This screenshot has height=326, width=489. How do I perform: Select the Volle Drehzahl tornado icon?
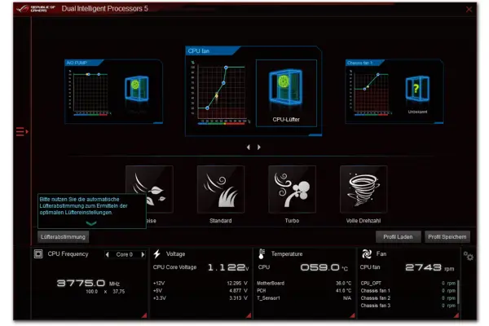pos(363,189)
